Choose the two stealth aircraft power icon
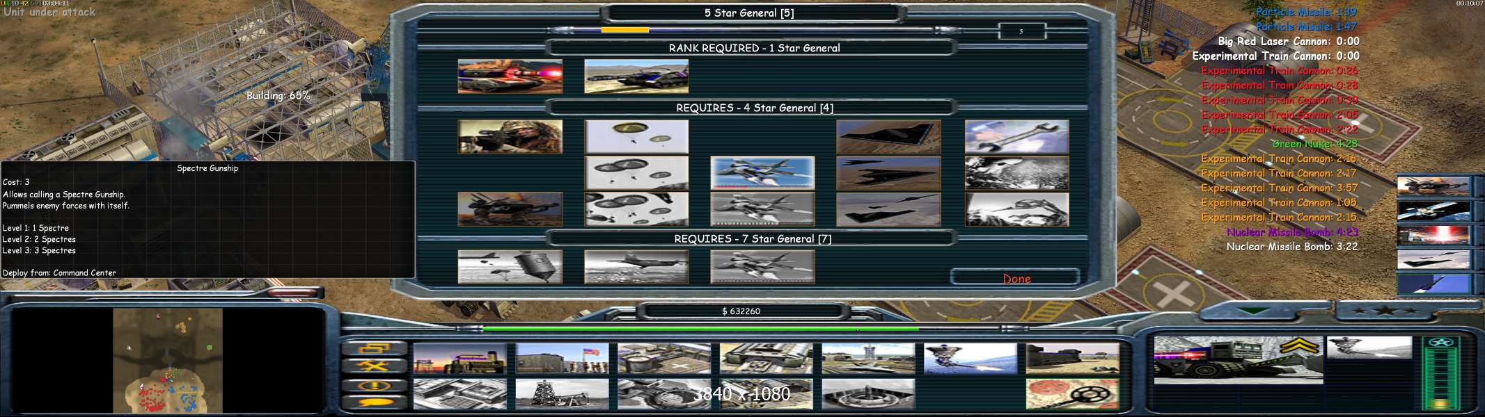 [x=888, y=173]
